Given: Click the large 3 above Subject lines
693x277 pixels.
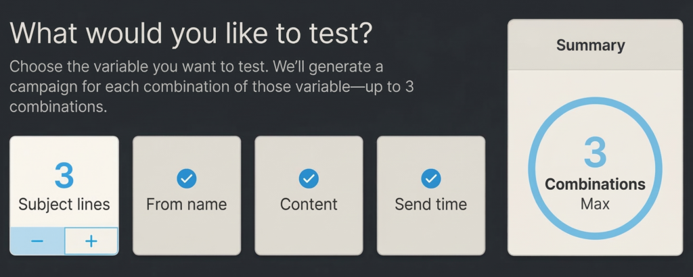Looking at the screenshot, I should pos(64,176).
